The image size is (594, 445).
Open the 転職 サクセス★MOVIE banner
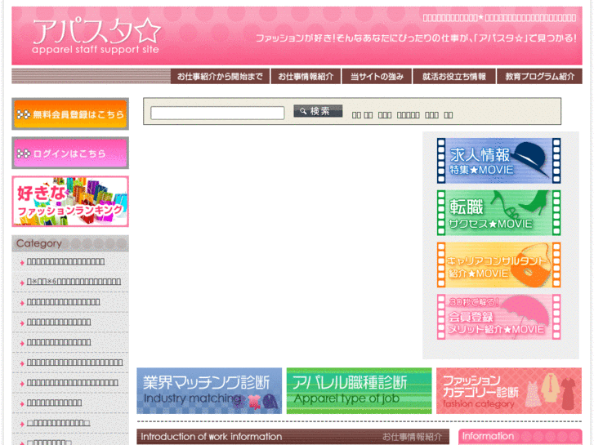click(498, 213)
